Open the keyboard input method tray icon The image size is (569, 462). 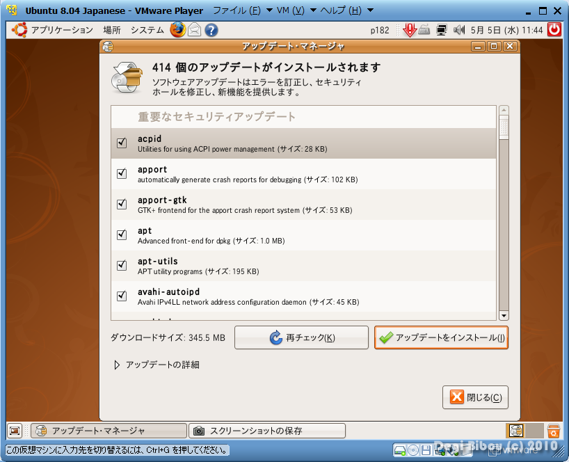pos(424,30)
